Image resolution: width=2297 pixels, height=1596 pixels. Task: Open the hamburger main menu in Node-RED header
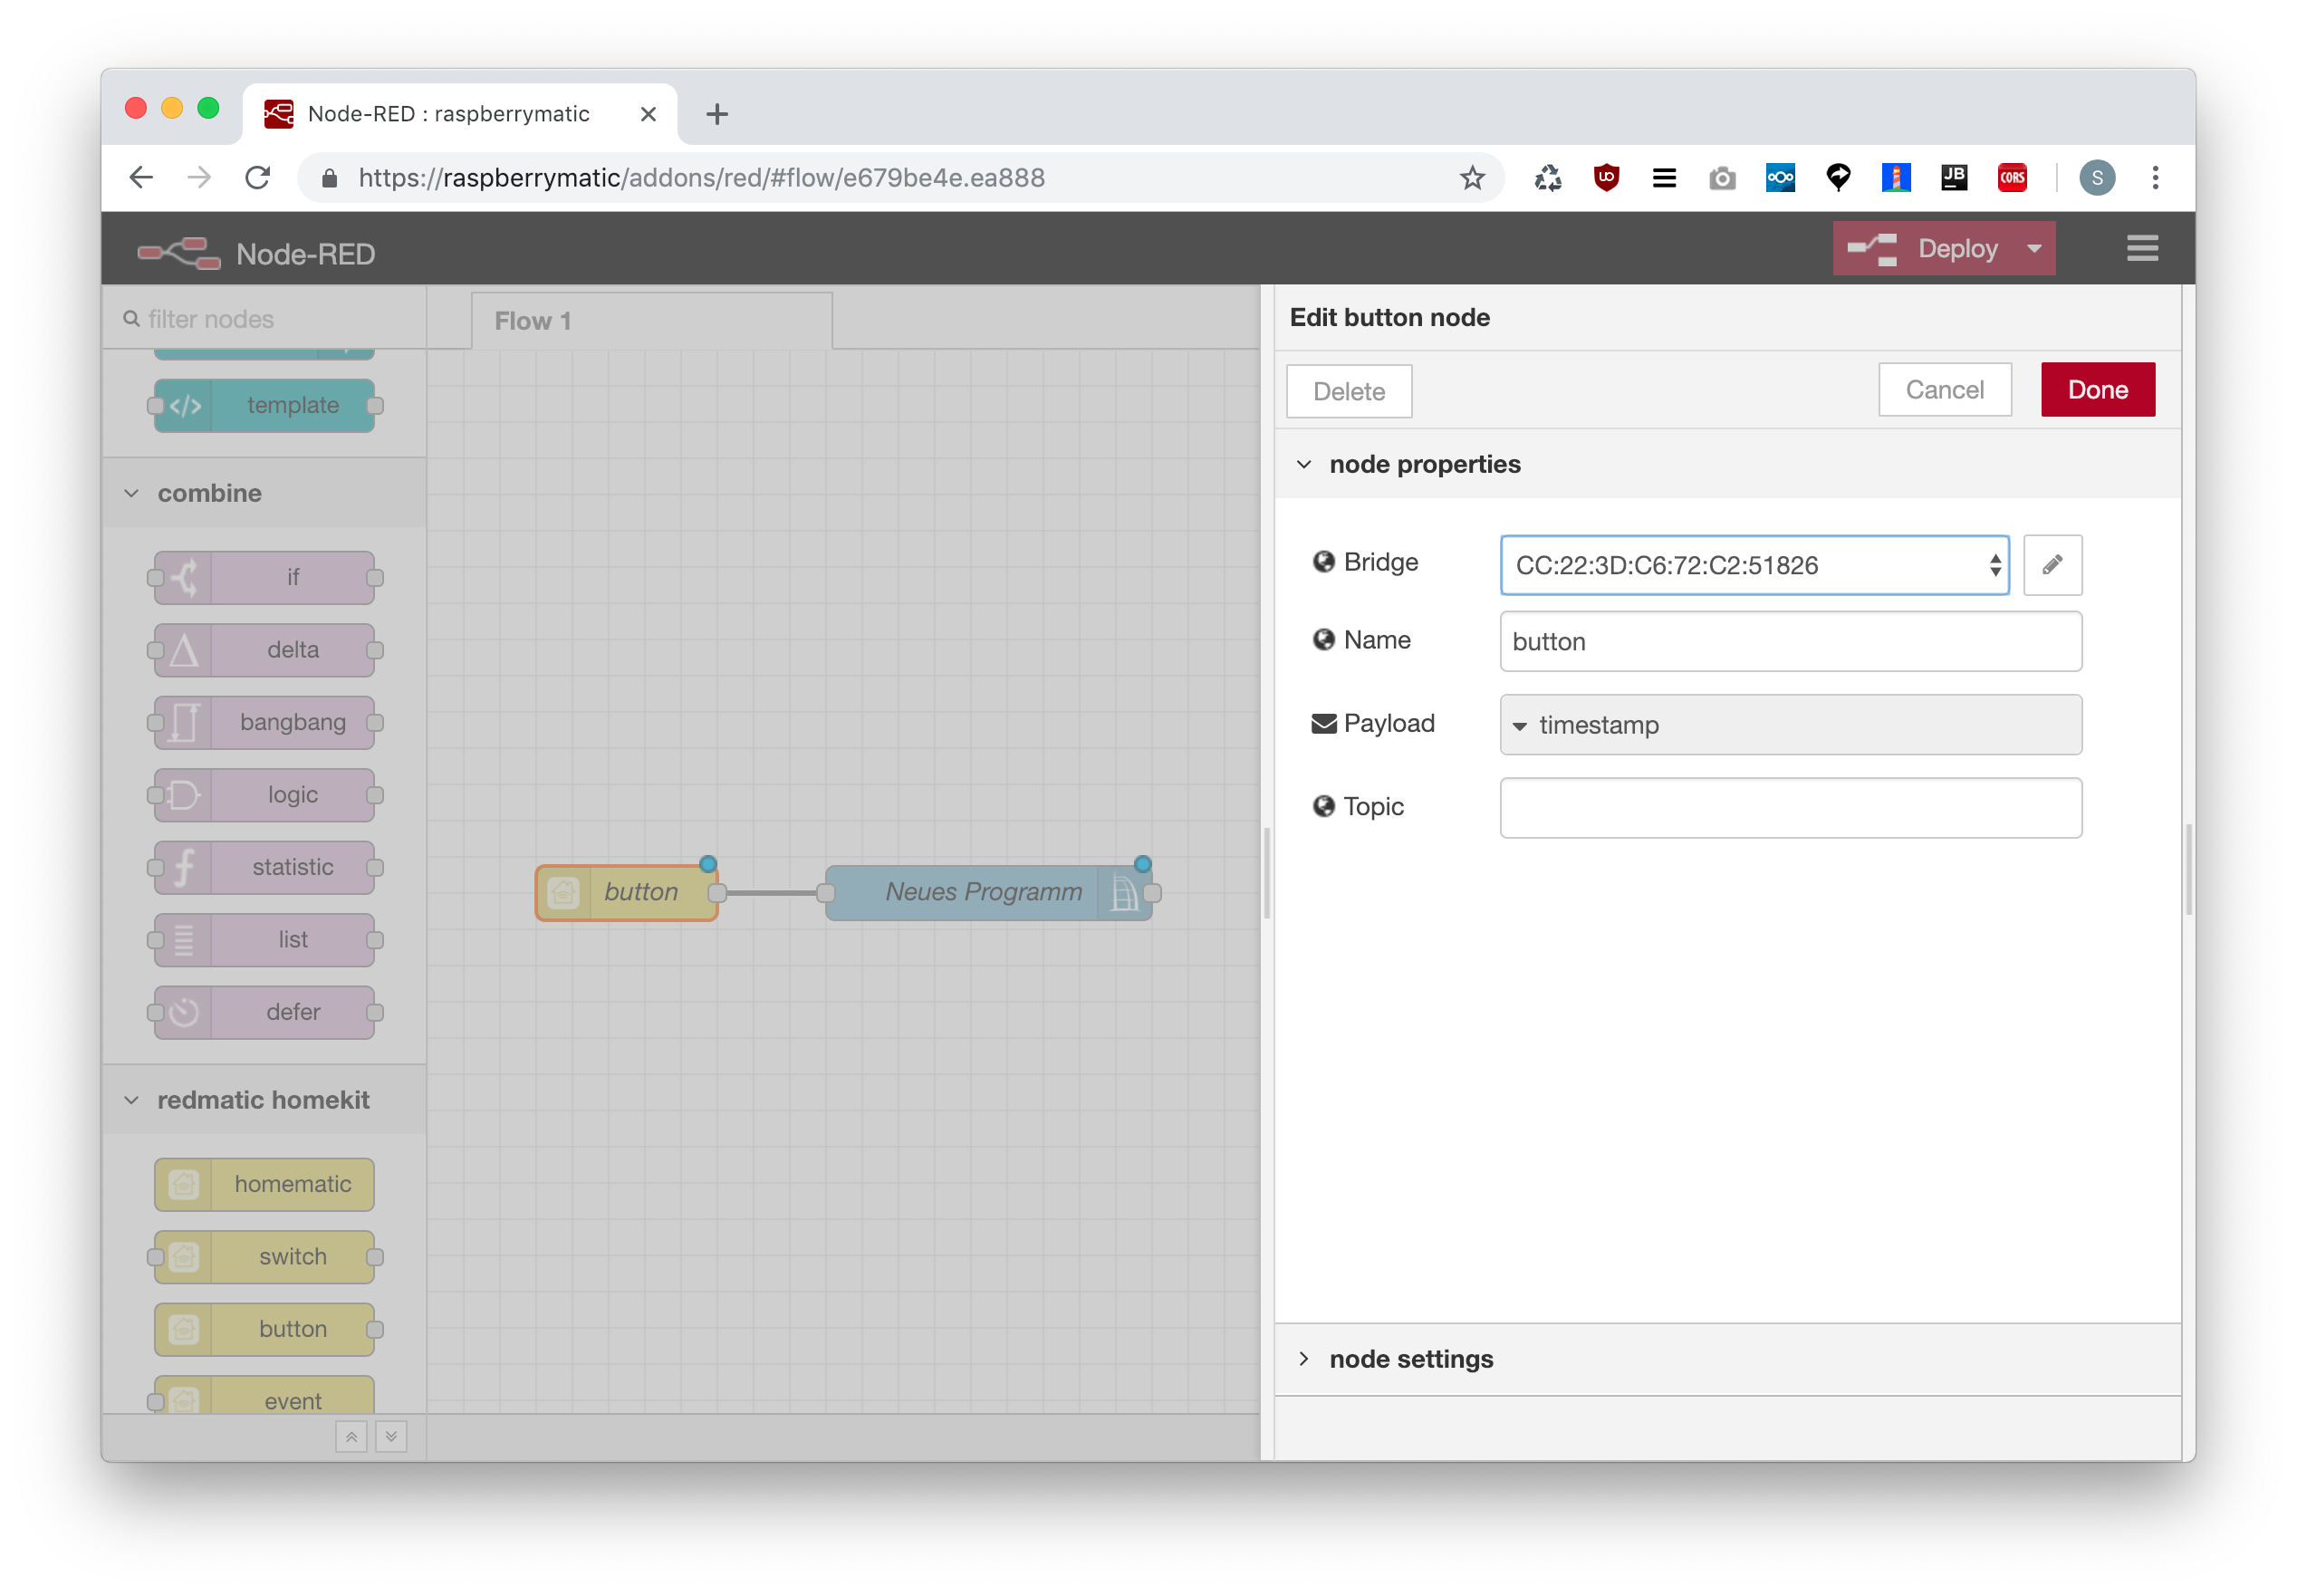click(2141, 248)
